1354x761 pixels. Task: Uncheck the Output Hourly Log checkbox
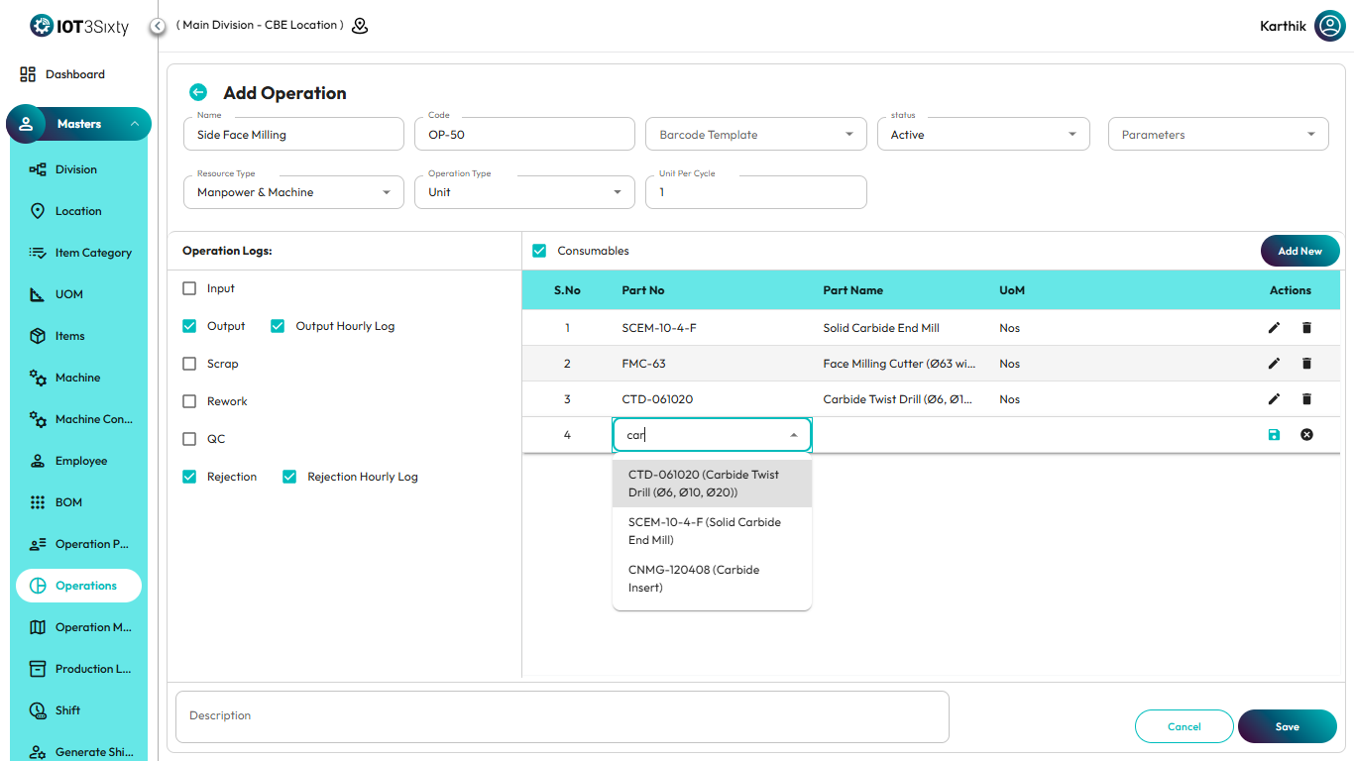pos(278,326)
